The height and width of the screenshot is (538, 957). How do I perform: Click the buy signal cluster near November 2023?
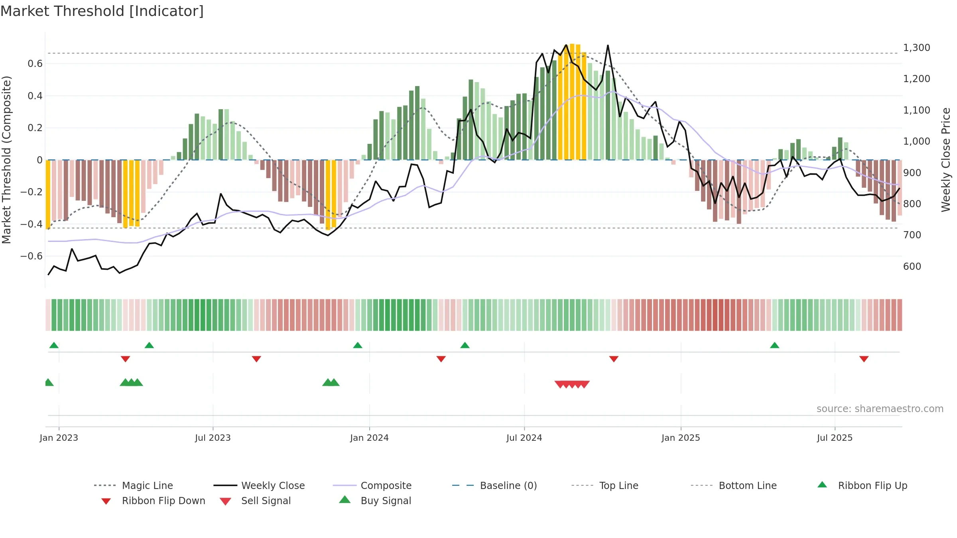[x=331, y=382]
